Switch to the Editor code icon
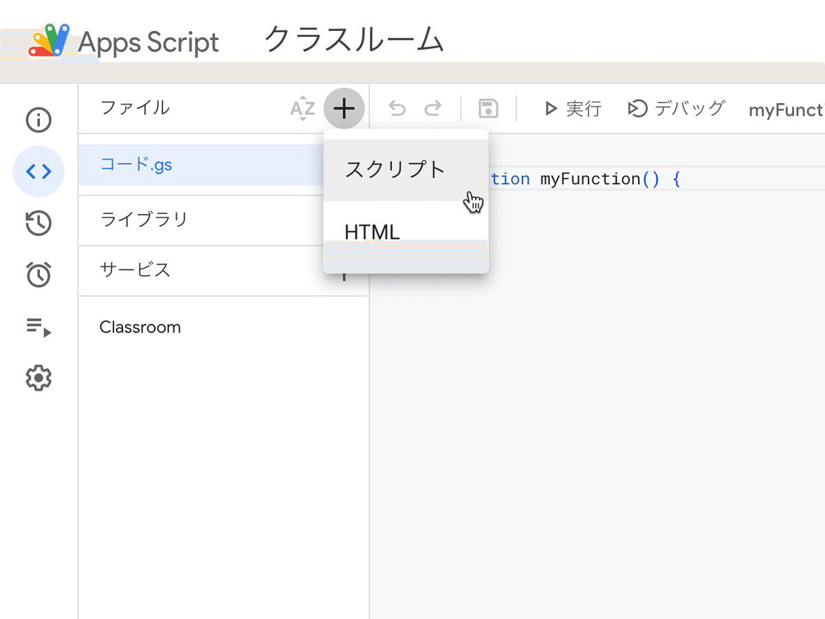The width and height of the screenshot is (825, 619). 38,171
